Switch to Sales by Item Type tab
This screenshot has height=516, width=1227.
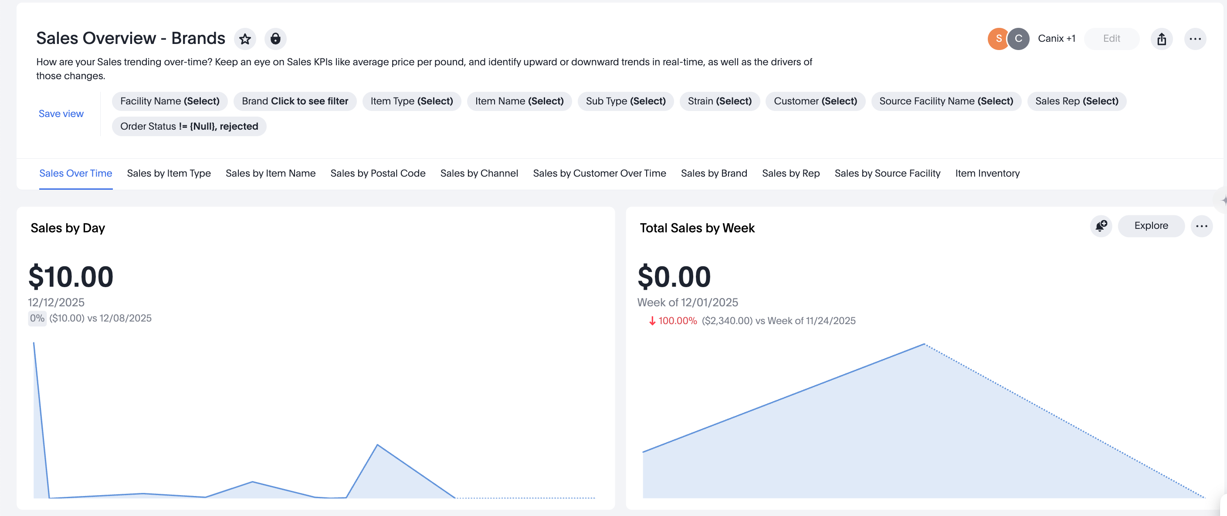(169, 174)
